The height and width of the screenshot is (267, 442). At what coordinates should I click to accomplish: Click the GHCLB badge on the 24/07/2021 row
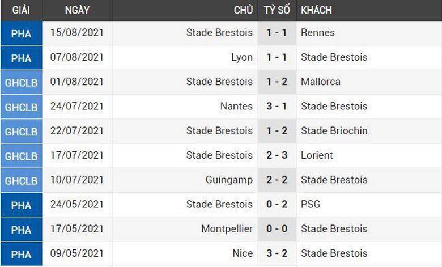pyautogui.click(x=21, y=106)
